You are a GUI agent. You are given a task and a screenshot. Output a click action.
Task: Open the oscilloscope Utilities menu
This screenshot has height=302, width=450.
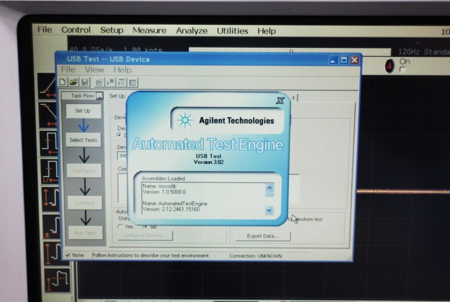[232, 31]
